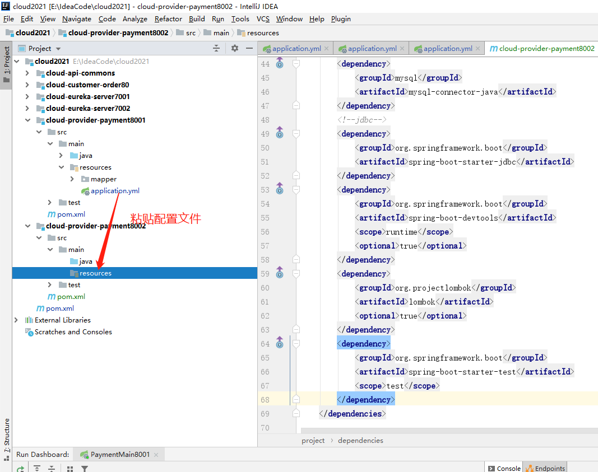Viewport: 598px width, 472px height.
Task: Open the Endpoints tab
Action: pos(545,468)
